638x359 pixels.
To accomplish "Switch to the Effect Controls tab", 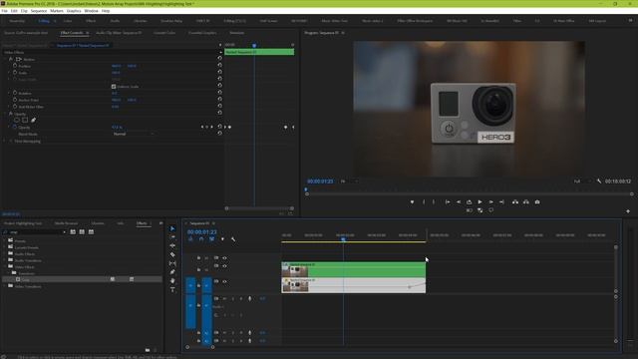I will pyautogui.click(x=72, y=33).
